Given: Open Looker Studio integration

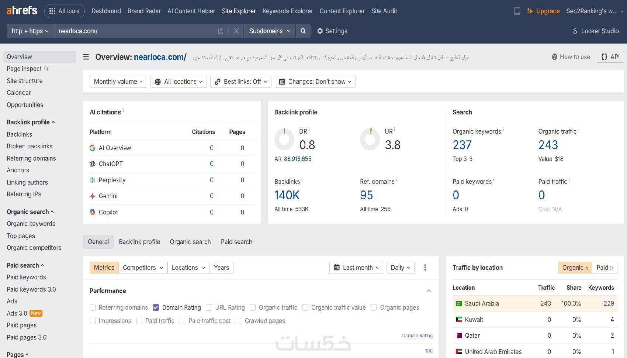Looking at the screenshot, I should [596, 31].
